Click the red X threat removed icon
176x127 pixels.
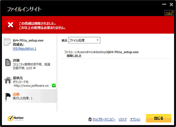(11, 25)
